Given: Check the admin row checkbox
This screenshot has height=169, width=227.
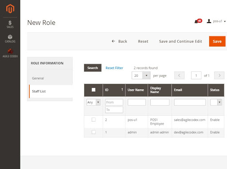Looking at the screenshot, I should (x=94, y=132).
